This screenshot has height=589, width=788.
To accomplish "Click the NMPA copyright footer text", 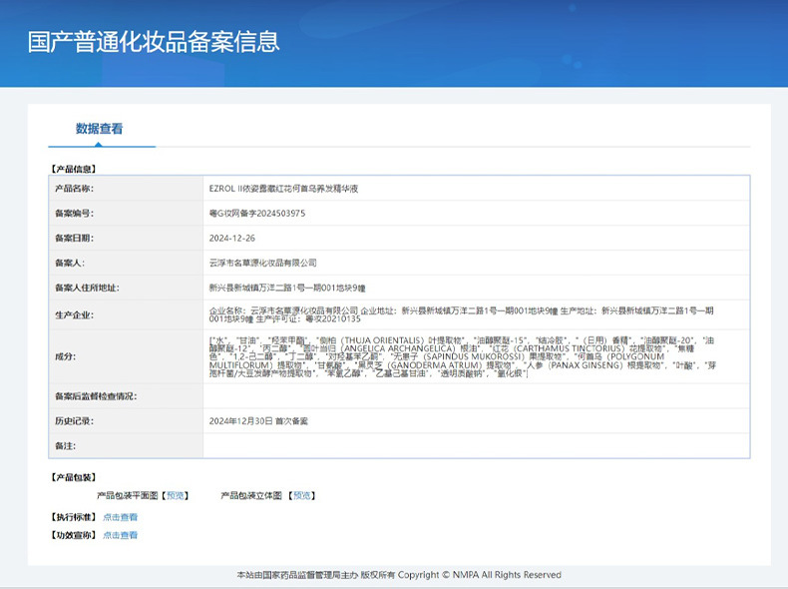I will click(x=399, y=574).
